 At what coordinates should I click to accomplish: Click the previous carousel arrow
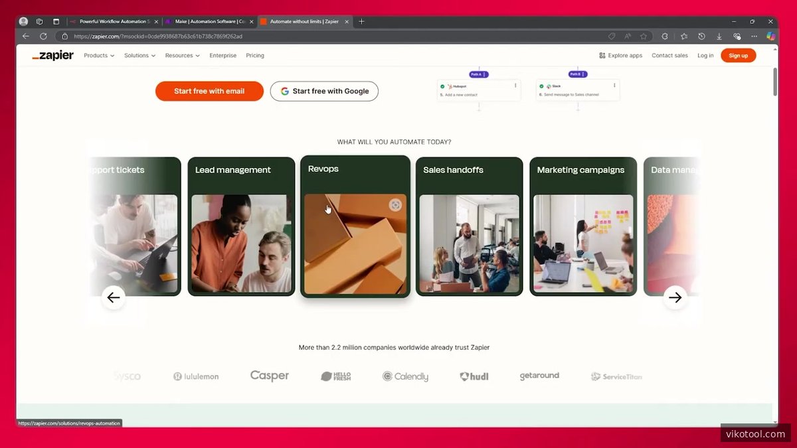tap(114, 297)
